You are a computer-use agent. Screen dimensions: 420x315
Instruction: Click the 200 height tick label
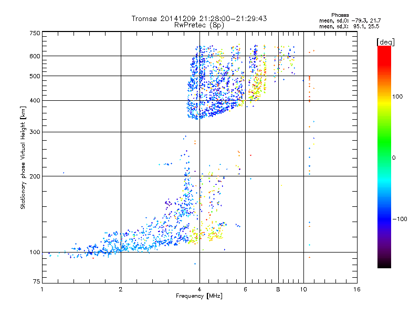tap(35, 176)
